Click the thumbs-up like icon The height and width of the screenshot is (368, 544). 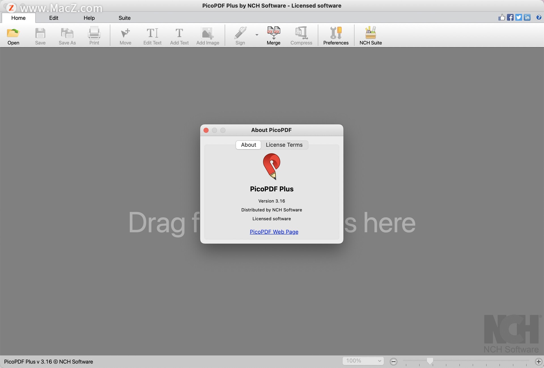click(x=501, y=18)
